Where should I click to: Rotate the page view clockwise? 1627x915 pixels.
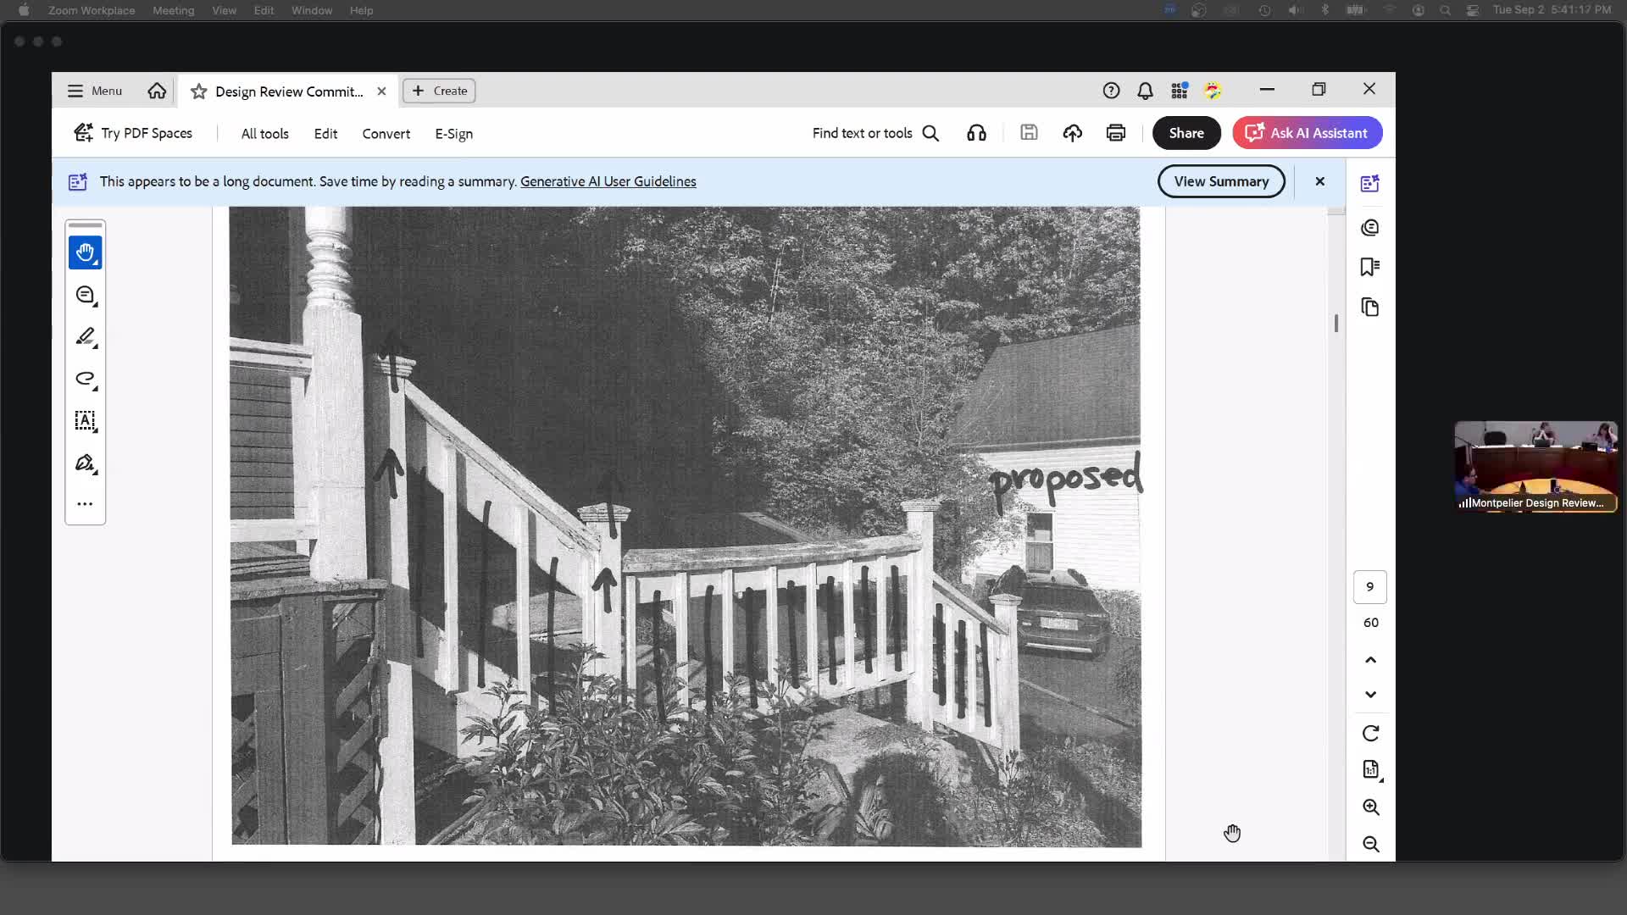1370,734
